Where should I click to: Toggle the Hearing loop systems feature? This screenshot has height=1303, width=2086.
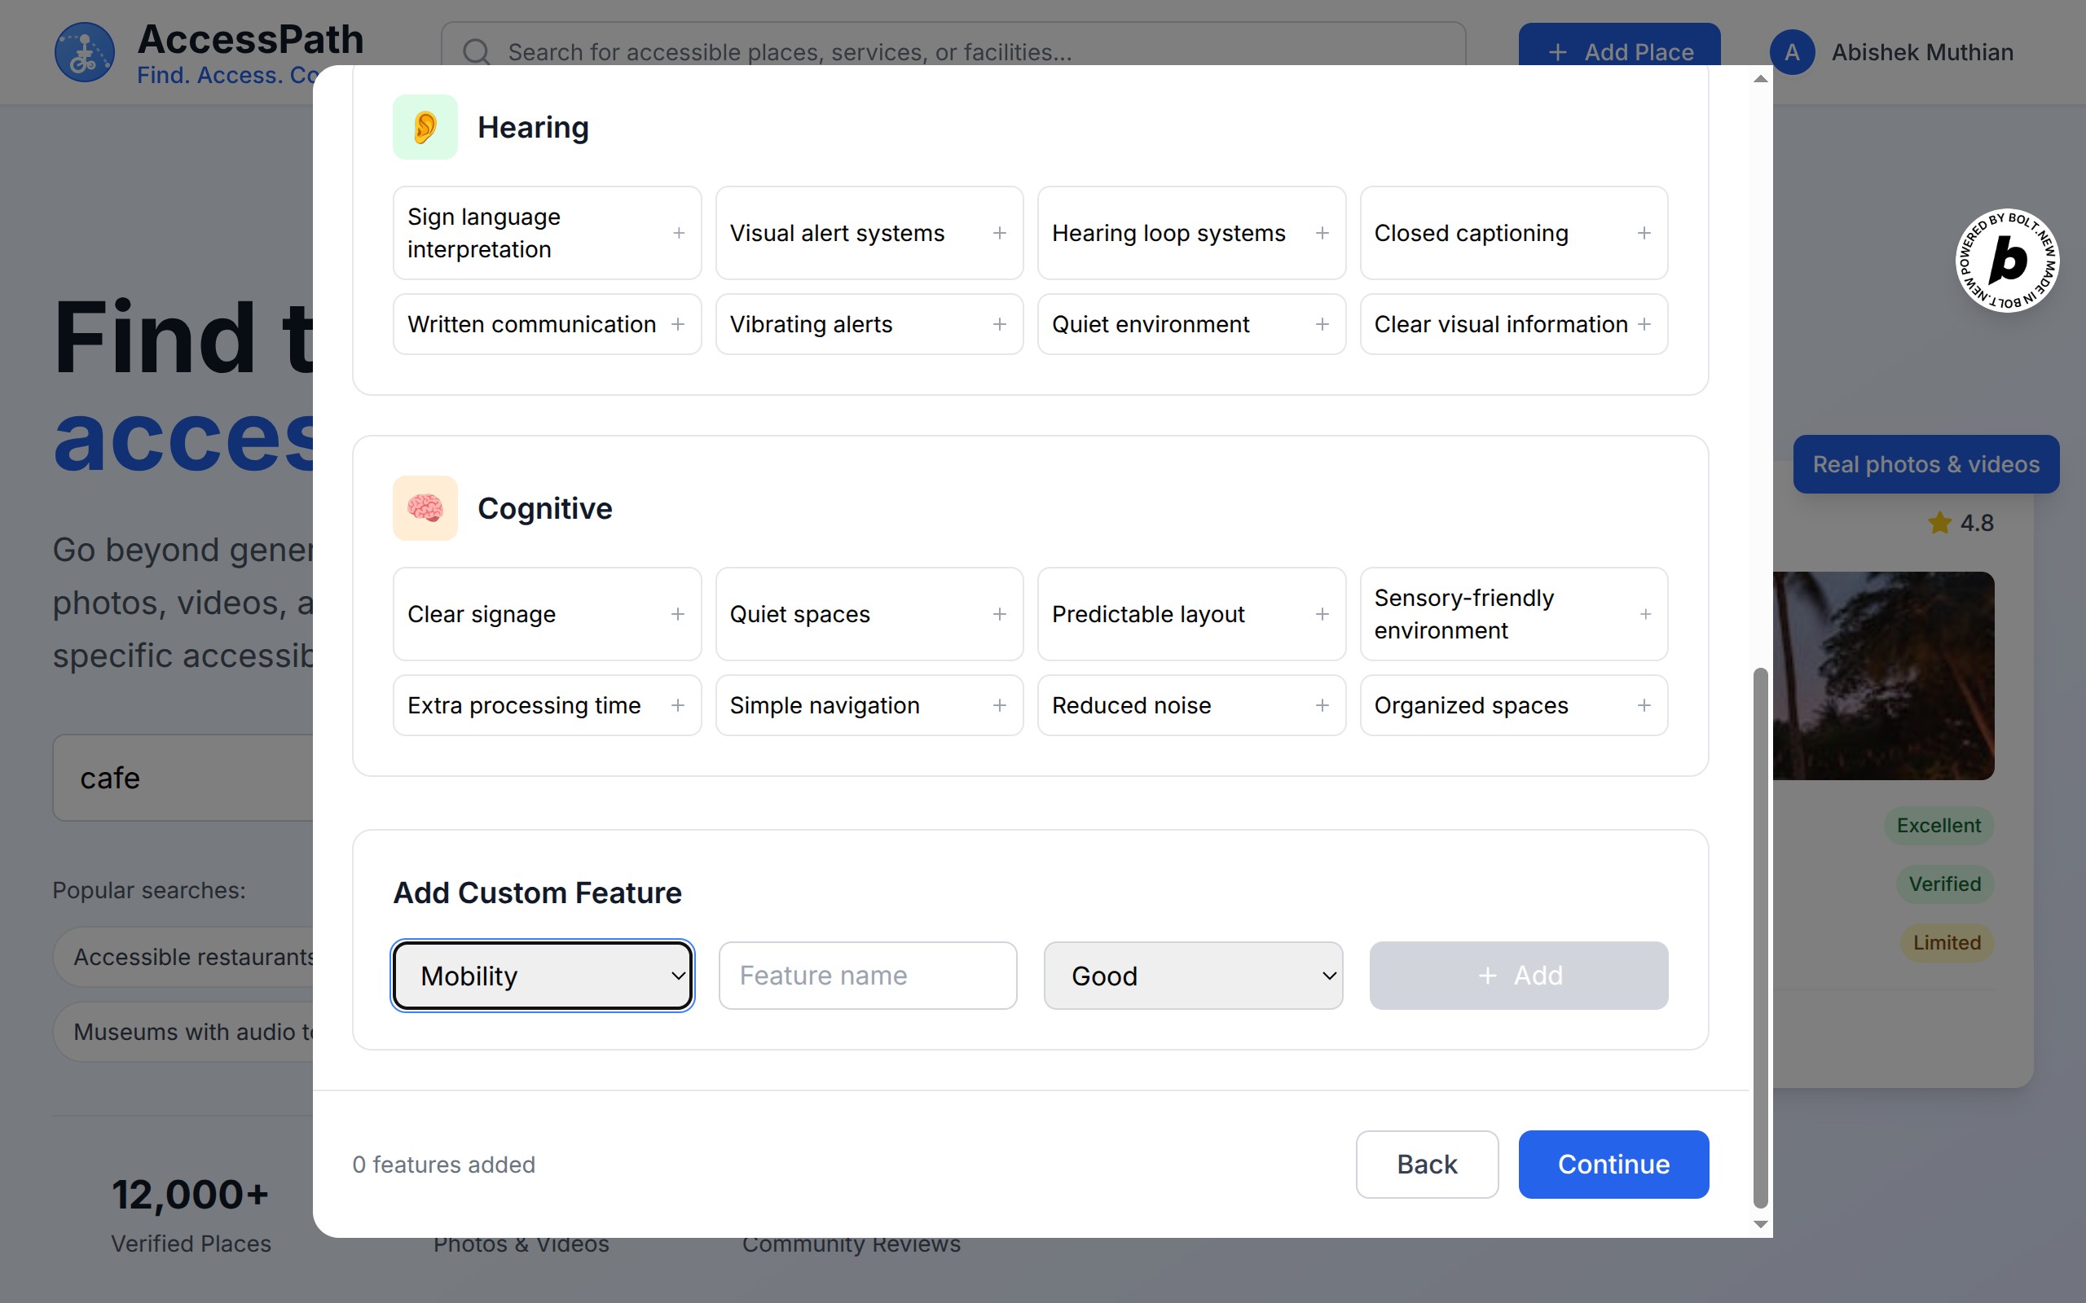[x=1190, y=234]
